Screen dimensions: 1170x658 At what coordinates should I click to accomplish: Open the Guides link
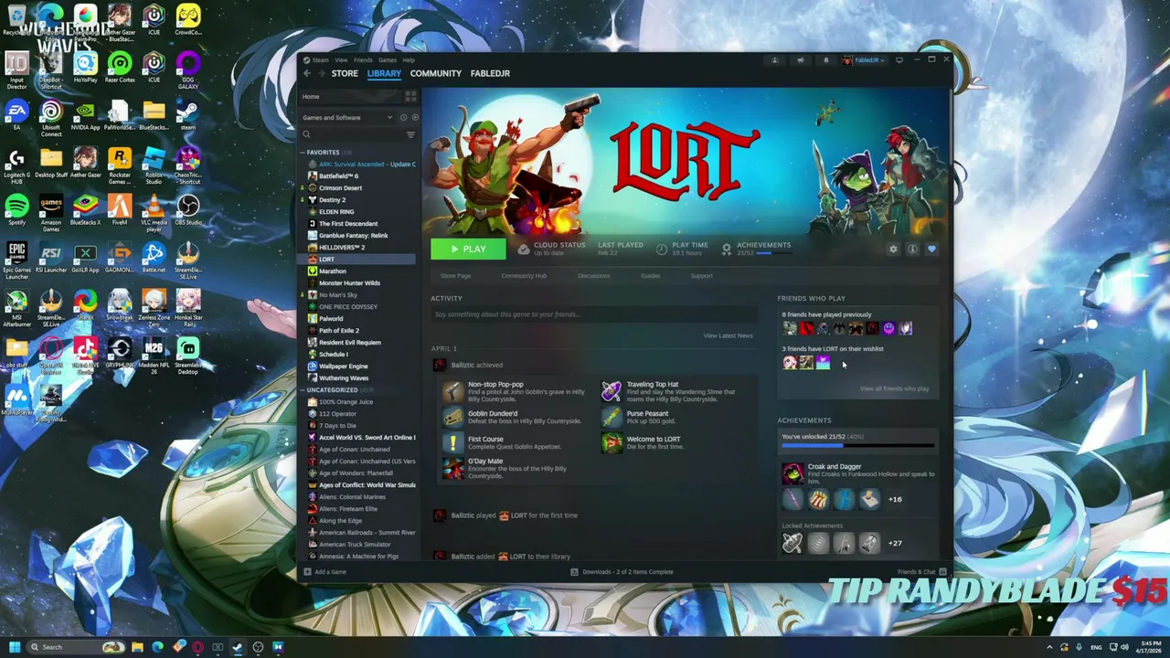click(650, 275)
